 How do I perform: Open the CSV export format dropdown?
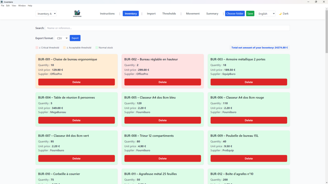pos(62,38)
